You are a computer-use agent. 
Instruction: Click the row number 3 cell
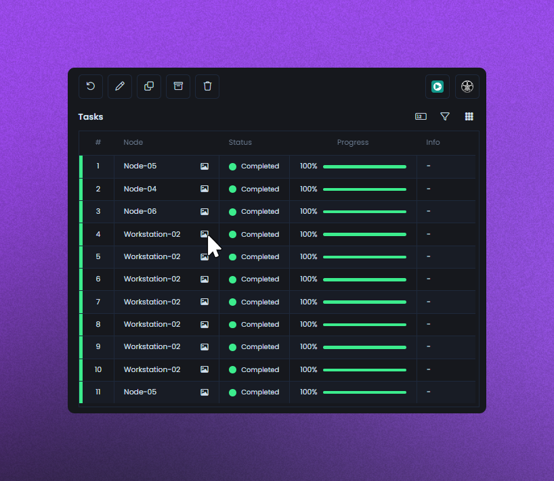pyautogui.click(x=98, y=211)
